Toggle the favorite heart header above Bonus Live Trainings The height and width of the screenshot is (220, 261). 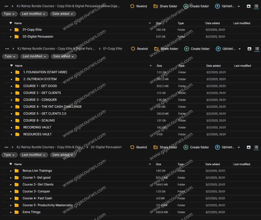click(11, 164)
